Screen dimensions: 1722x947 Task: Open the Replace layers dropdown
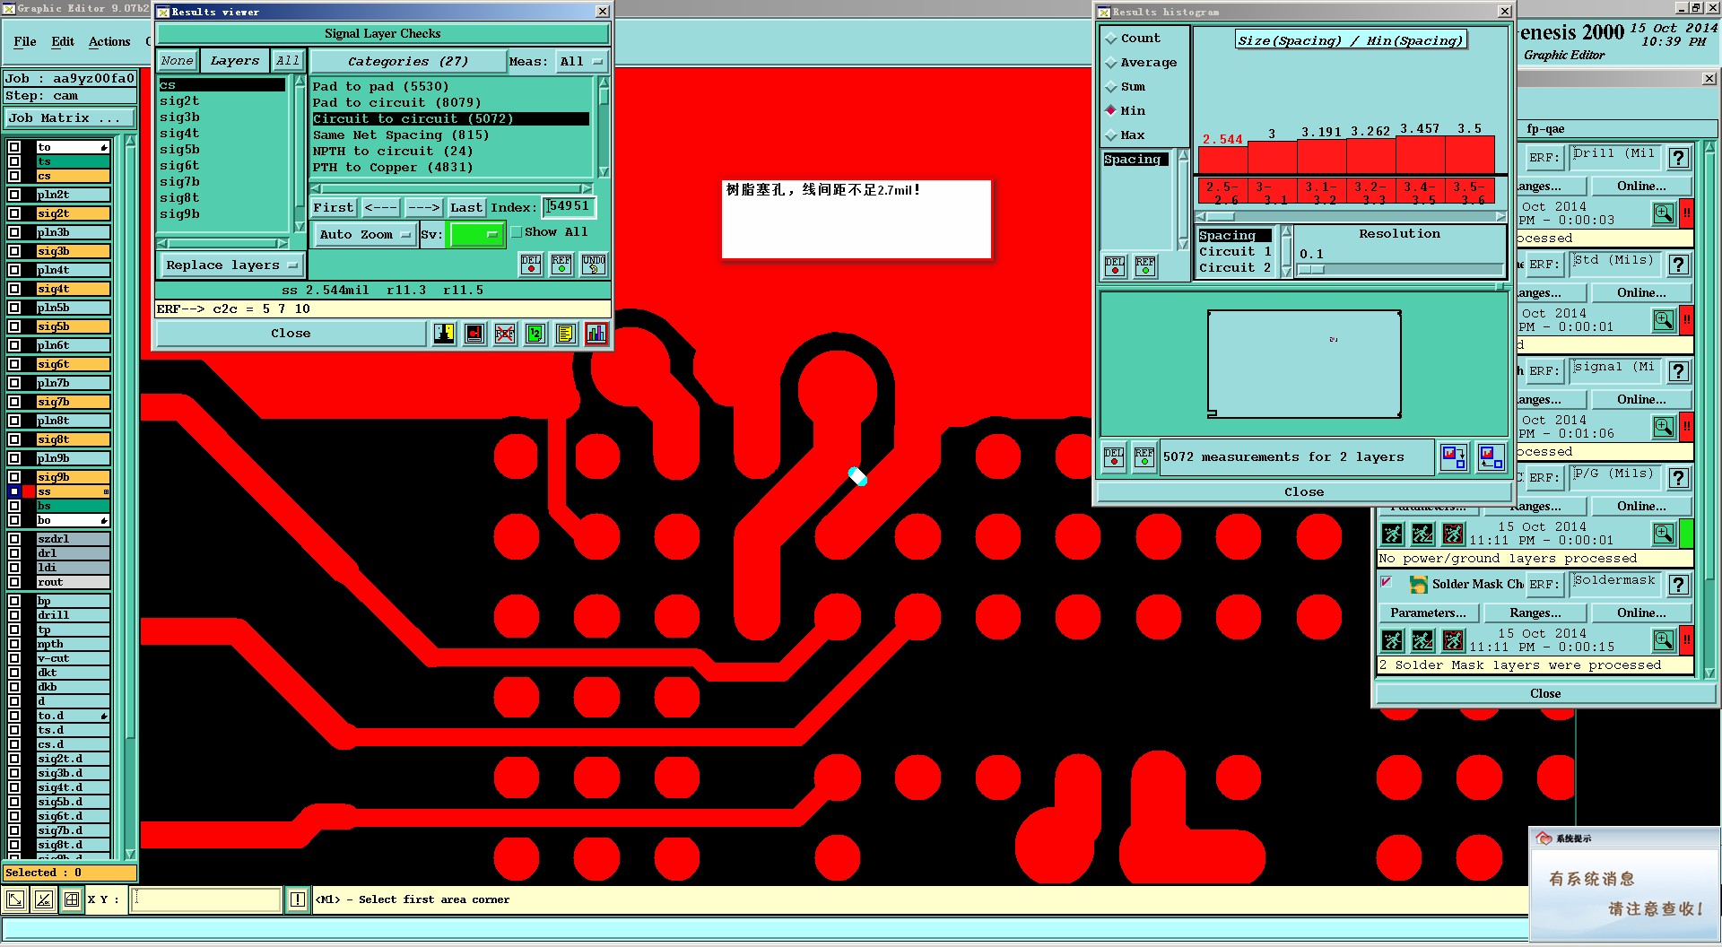pos(231,265)
